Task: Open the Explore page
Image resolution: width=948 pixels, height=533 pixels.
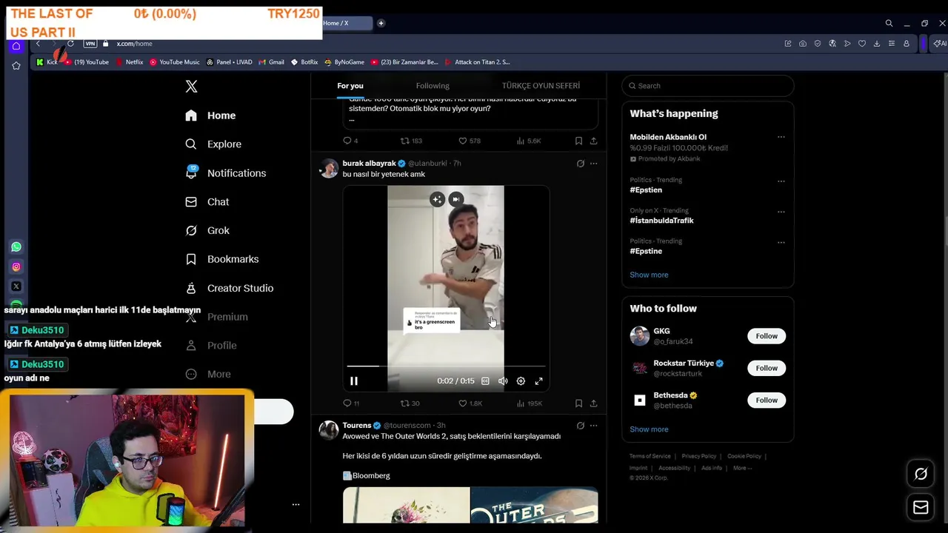Action: coord(213,144)
